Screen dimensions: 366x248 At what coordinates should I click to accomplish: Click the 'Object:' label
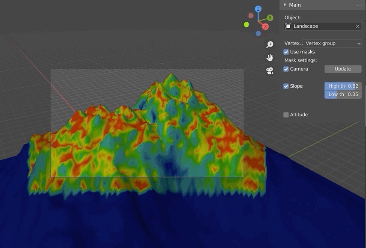pos(292,18)
